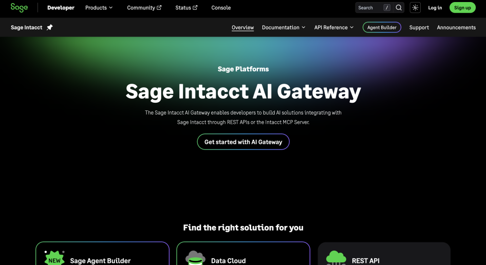
Task: Open the Announcements page
Action: [x=456, y=27]
